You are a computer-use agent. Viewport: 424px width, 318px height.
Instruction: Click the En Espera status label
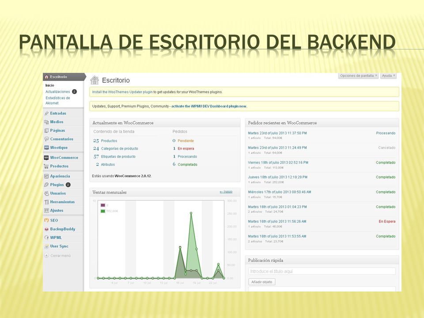coord(387,221)
